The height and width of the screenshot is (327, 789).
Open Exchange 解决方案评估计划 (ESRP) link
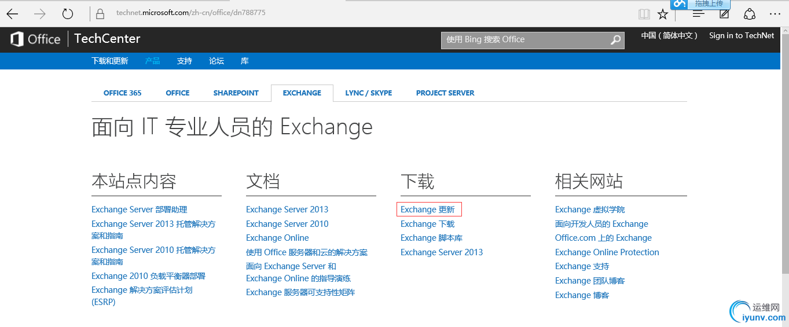[142, 296]
